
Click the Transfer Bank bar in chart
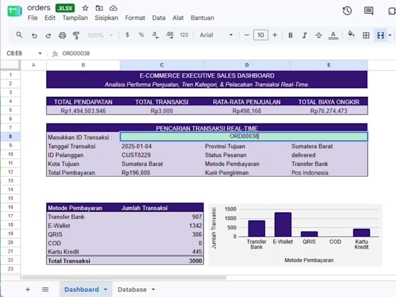click(257, 229)
